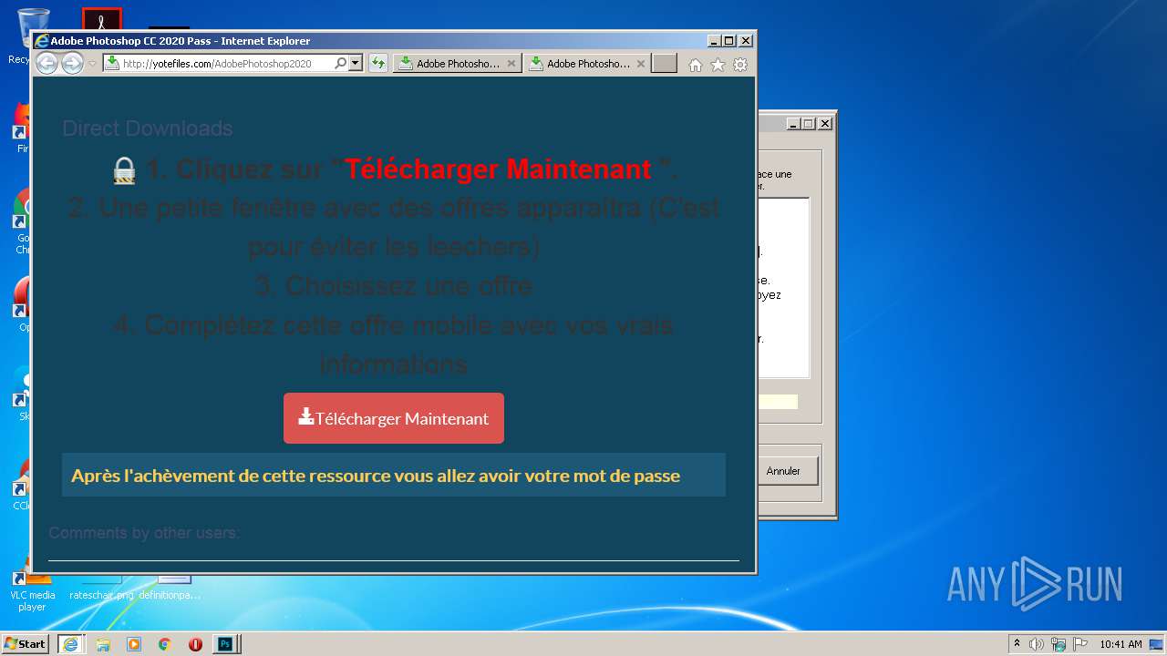This screenshot has width=1167, height=656.
Task: Click the "Après l'achèvement de cette ressource" notice
Action: tap(394, 475)
